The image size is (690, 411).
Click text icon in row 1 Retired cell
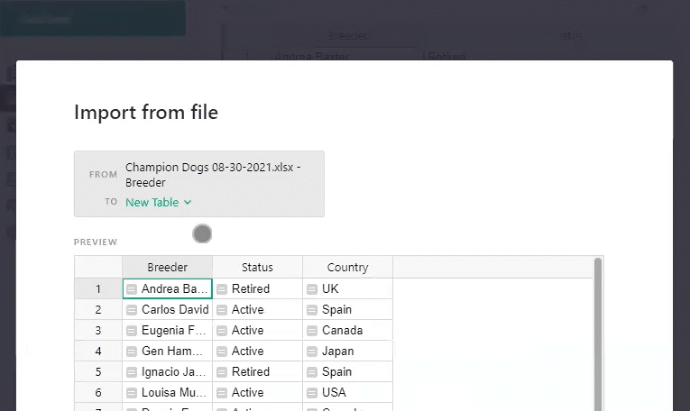[x=222, y=289]
